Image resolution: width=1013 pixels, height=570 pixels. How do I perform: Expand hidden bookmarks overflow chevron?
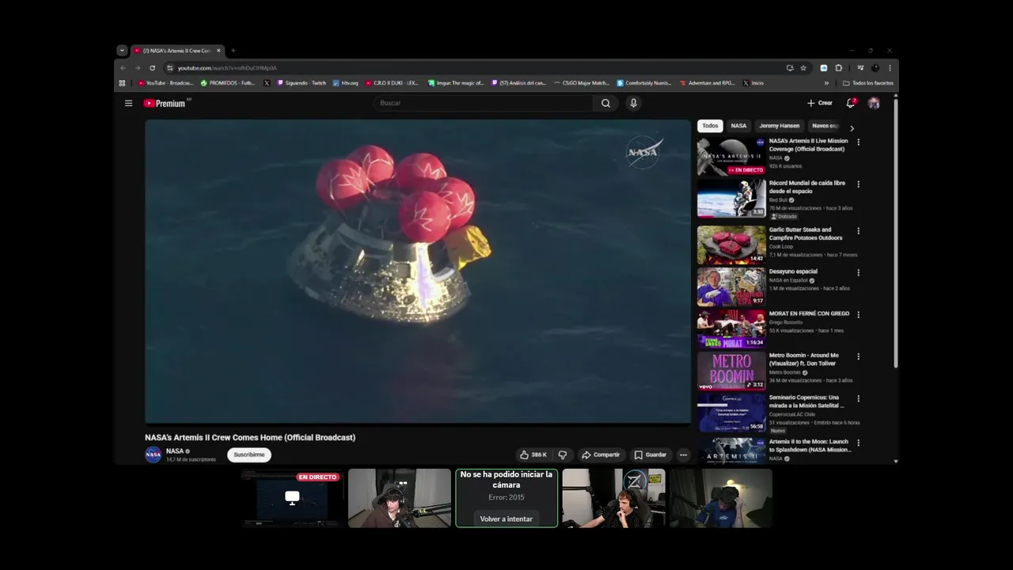(x=826, y=83)
